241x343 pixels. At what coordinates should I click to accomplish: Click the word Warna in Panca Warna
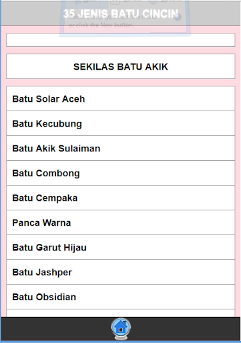click(57, 223)
